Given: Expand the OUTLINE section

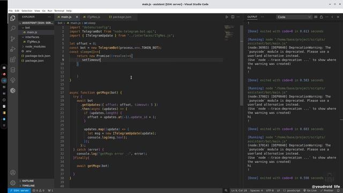Looking at the screenshot, I should point(36,181).
